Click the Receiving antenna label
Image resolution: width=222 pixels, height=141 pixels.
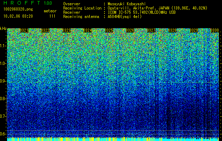pos(81,17)
